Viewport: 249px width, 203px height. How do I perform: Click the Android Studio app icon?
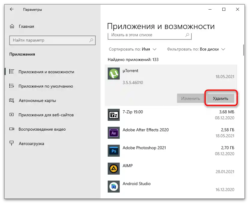[113, 187]
